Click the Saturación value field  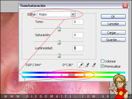(78, 35)
